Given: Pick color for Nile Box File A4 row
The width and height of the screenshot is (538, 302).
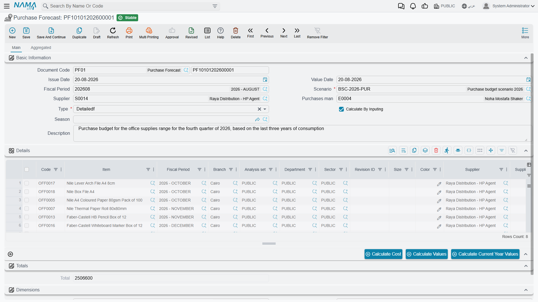Looking at the screenshot, I should [x=439, y=192].
